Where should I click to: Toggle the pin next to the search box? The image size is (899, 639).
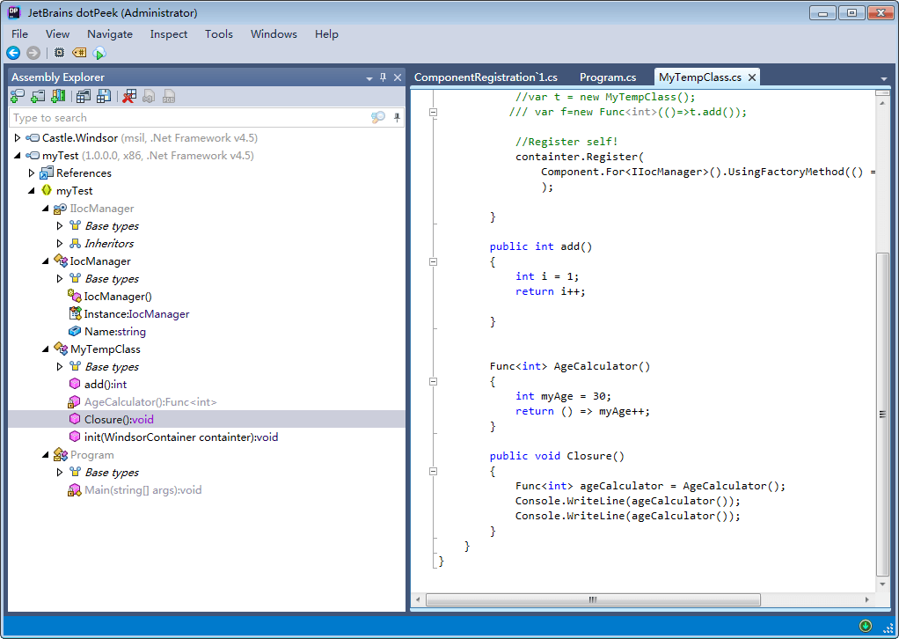[397, 118]
